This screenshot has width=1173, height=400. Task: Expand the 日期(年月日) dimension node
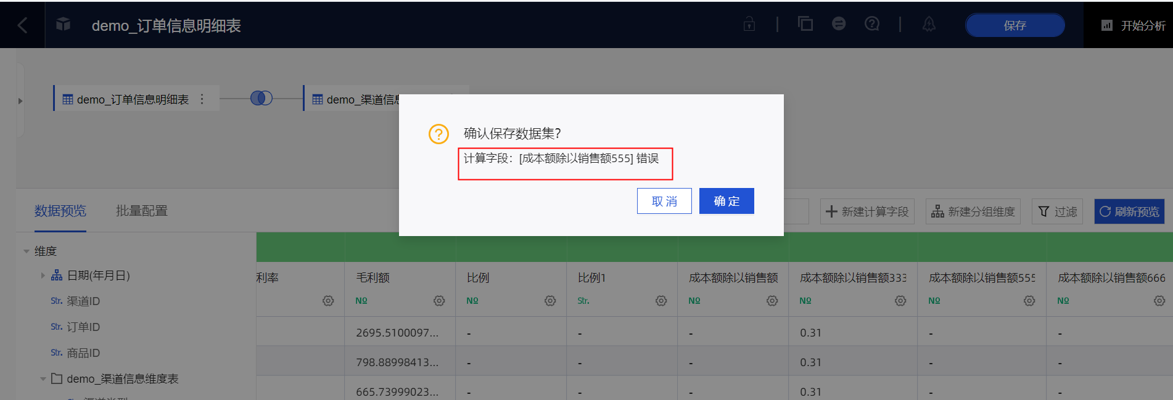[43, 276]
